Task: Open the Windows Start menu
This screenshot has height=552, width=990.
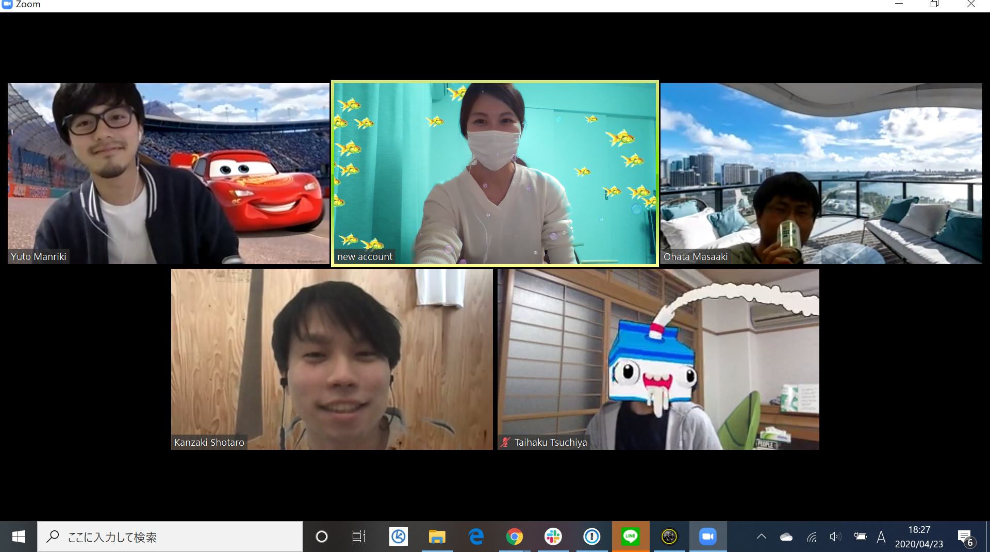Action: click(18, 537)
